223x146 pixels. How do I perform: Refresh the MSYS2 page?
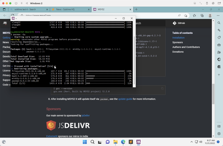(x=13, y=15)
